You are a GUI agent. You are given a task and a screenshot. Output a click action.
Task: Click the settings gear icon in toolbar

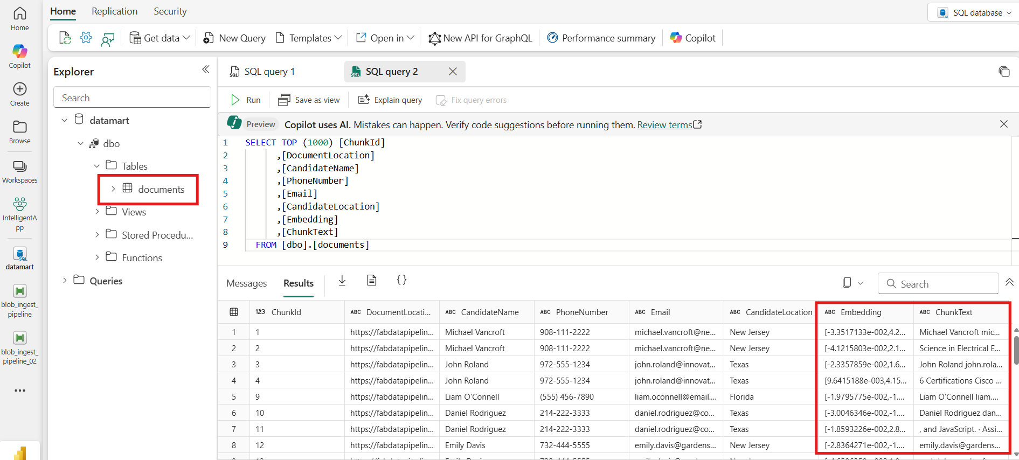(86, 38)
